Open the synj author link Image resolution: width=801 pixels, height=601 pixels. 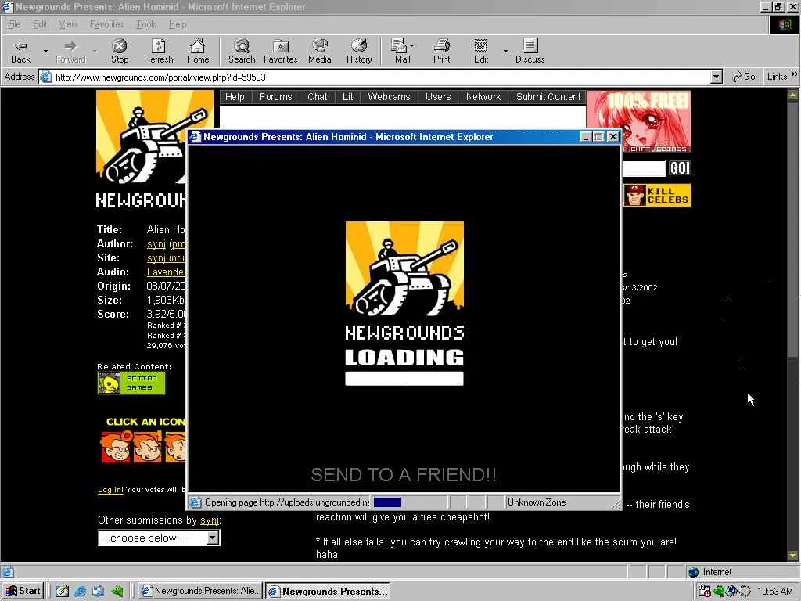156,244
